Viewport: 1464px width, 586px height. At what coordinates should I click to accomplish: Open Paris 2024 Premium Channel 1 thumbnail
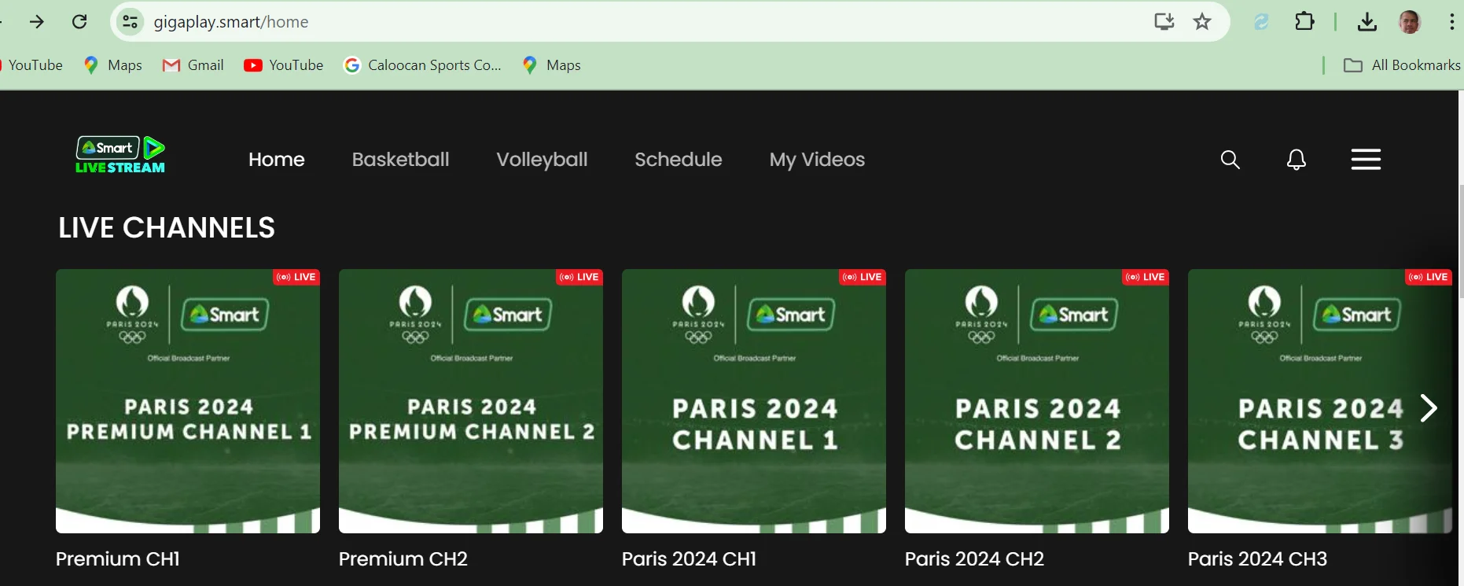[x=188, y=401]
